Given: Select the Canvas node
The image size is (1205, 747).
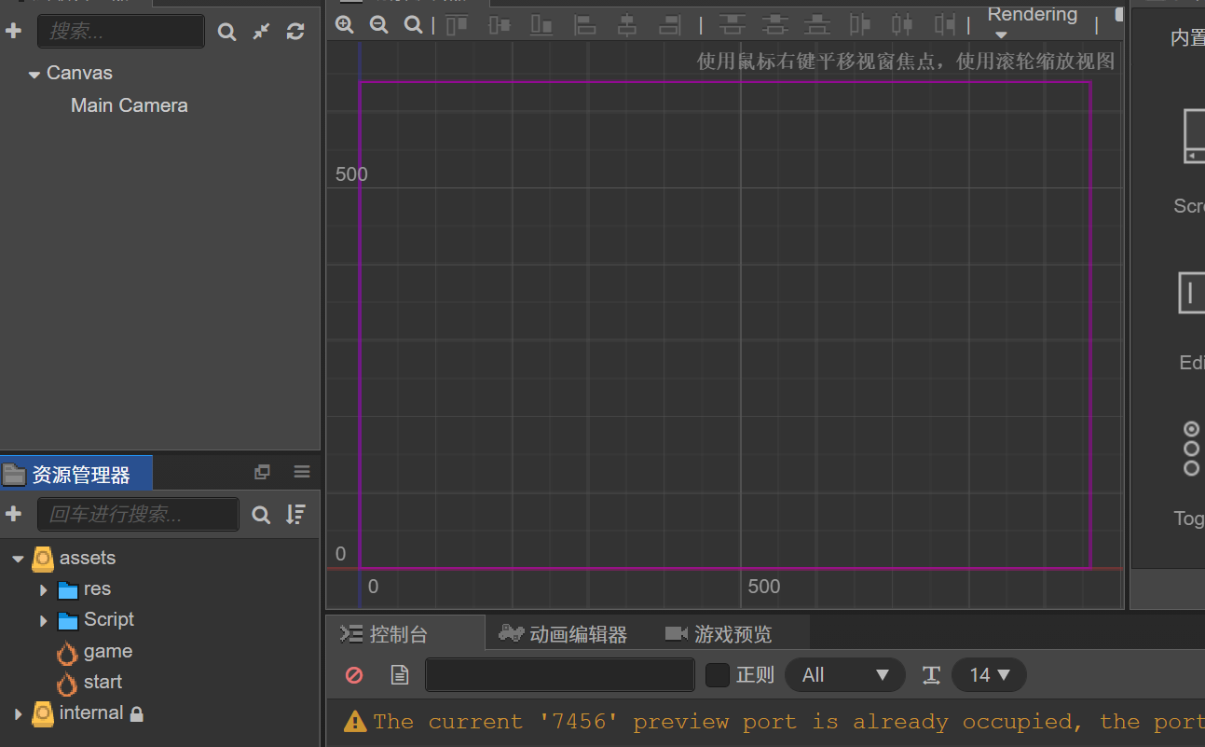Looking at the screenshot, I should 79,73.
